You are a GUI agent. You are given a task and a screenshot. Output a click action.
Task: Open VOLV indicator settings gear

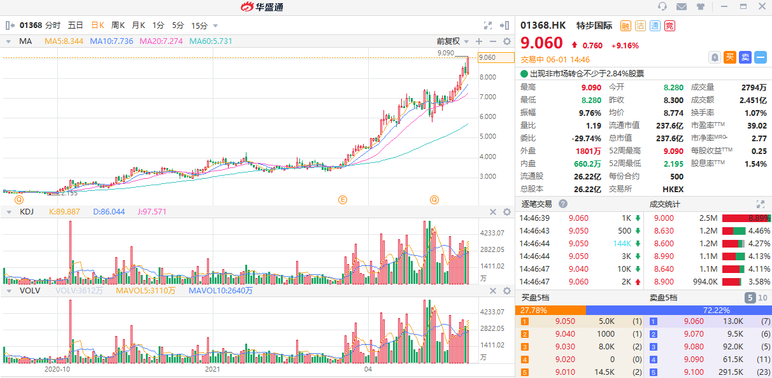tap(507, 291)
